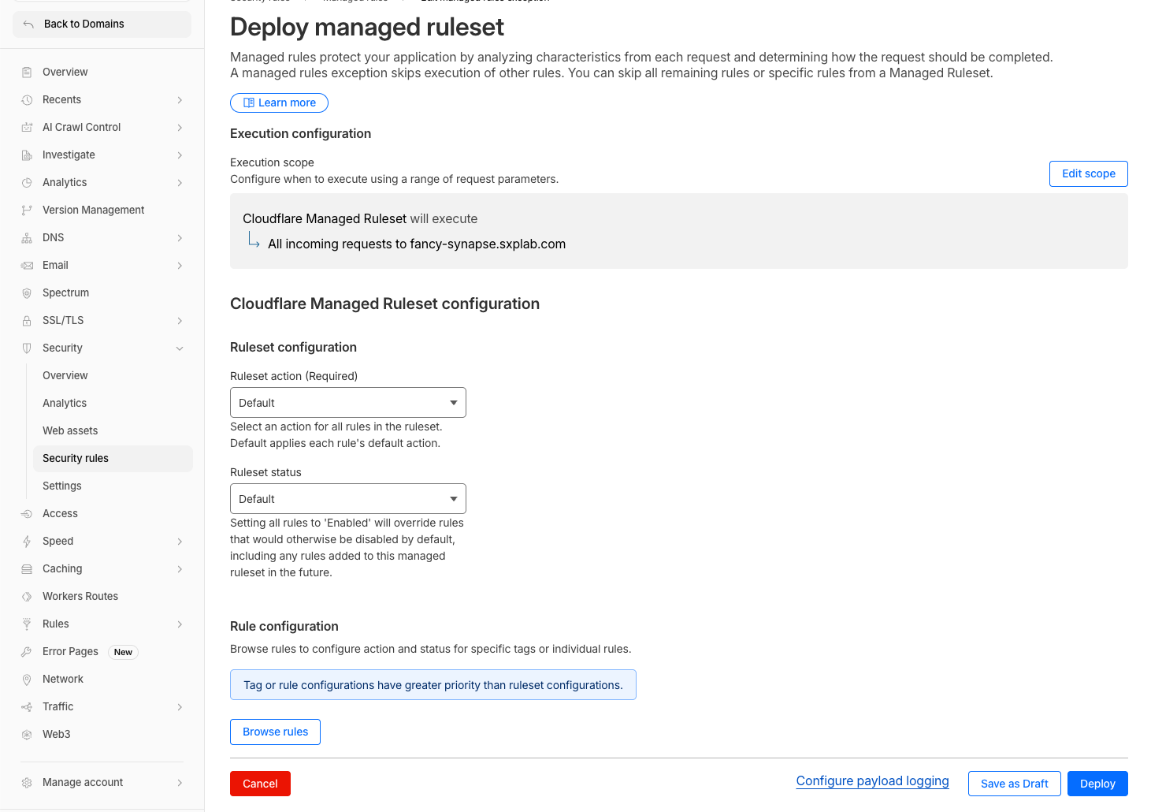The height and width of the screenshot is (812, 1151).
Task: Click the Traffic routing icon
Action: point(27,706)
